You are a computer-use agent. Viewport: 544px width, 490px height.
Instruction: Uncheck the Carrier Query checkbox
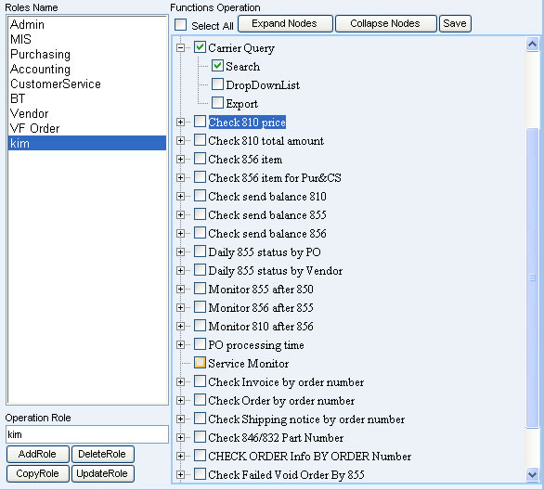(200, 47)
